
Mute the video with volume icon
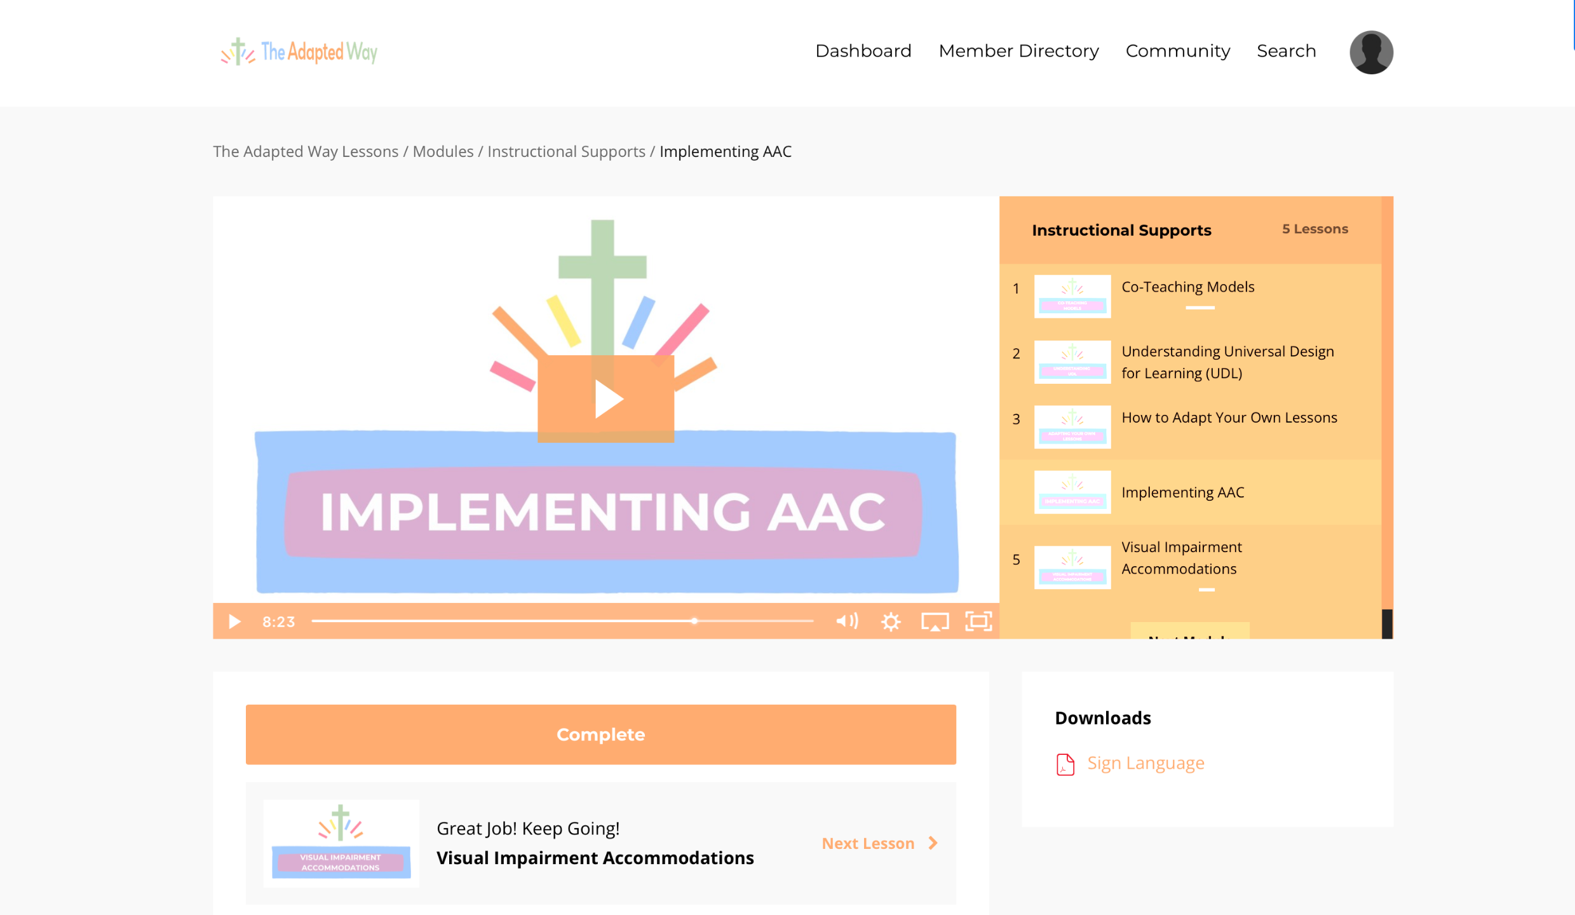pyautogui.click(x=847, y=621)
